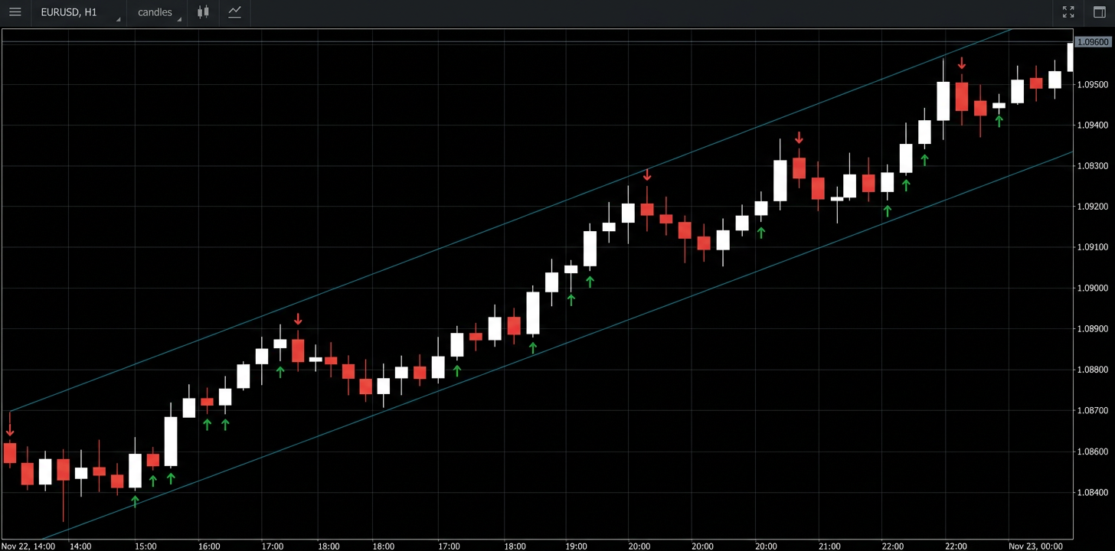Click the 15:00 time axis label
Screen dimensions: 1115x551
(x=146, y=546)
